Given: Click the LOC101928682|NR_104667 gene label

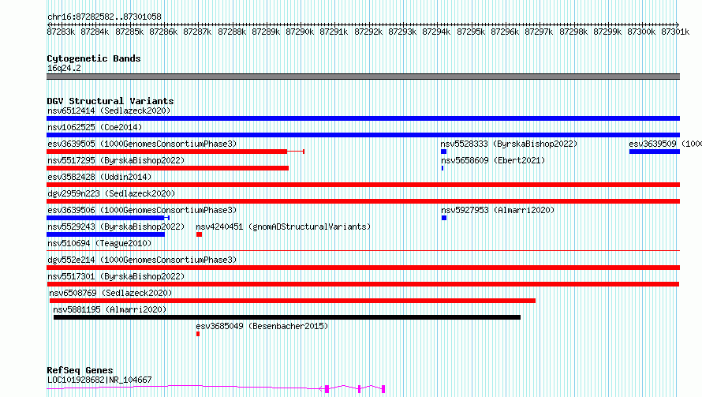Looking at the screenshot, I should [99, 380].
